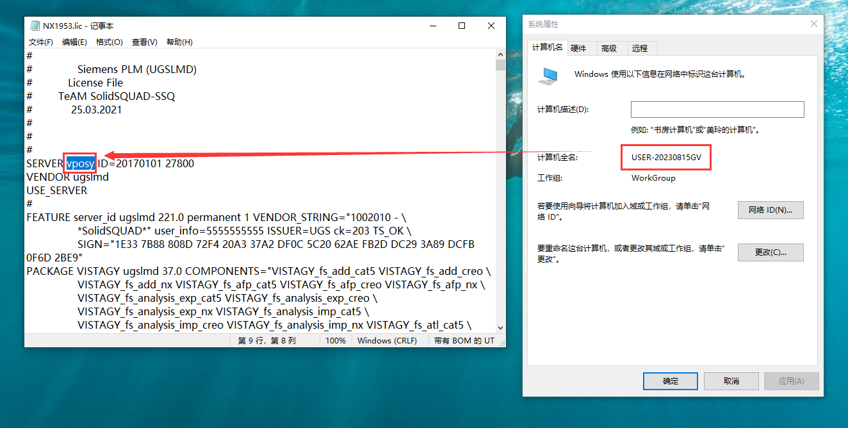Click the Notepad file icon in title bar

35,26
